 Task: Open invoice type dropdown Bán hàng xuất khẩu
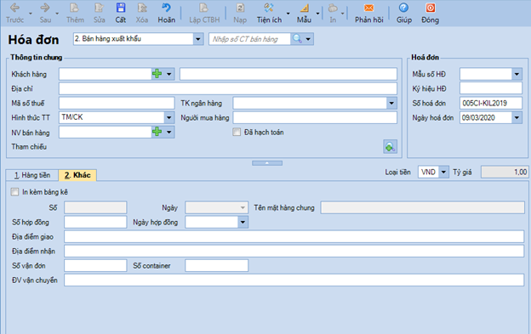tap(198, 39)
